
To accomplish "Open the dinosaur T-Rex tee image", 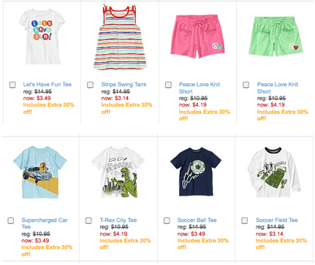I will [118, 173].
